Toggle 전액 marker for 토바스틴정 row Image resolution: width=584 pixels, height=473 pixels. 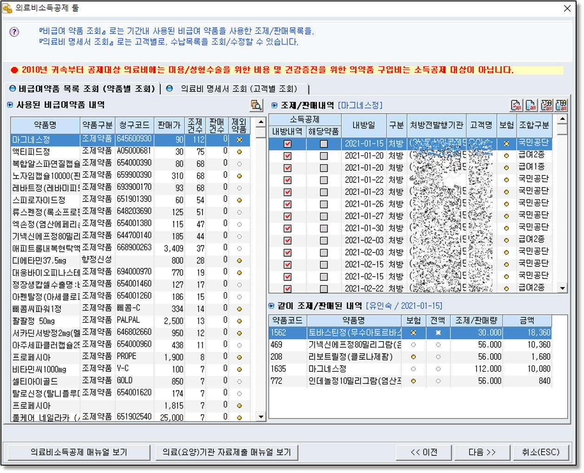[x=438, y=333]
